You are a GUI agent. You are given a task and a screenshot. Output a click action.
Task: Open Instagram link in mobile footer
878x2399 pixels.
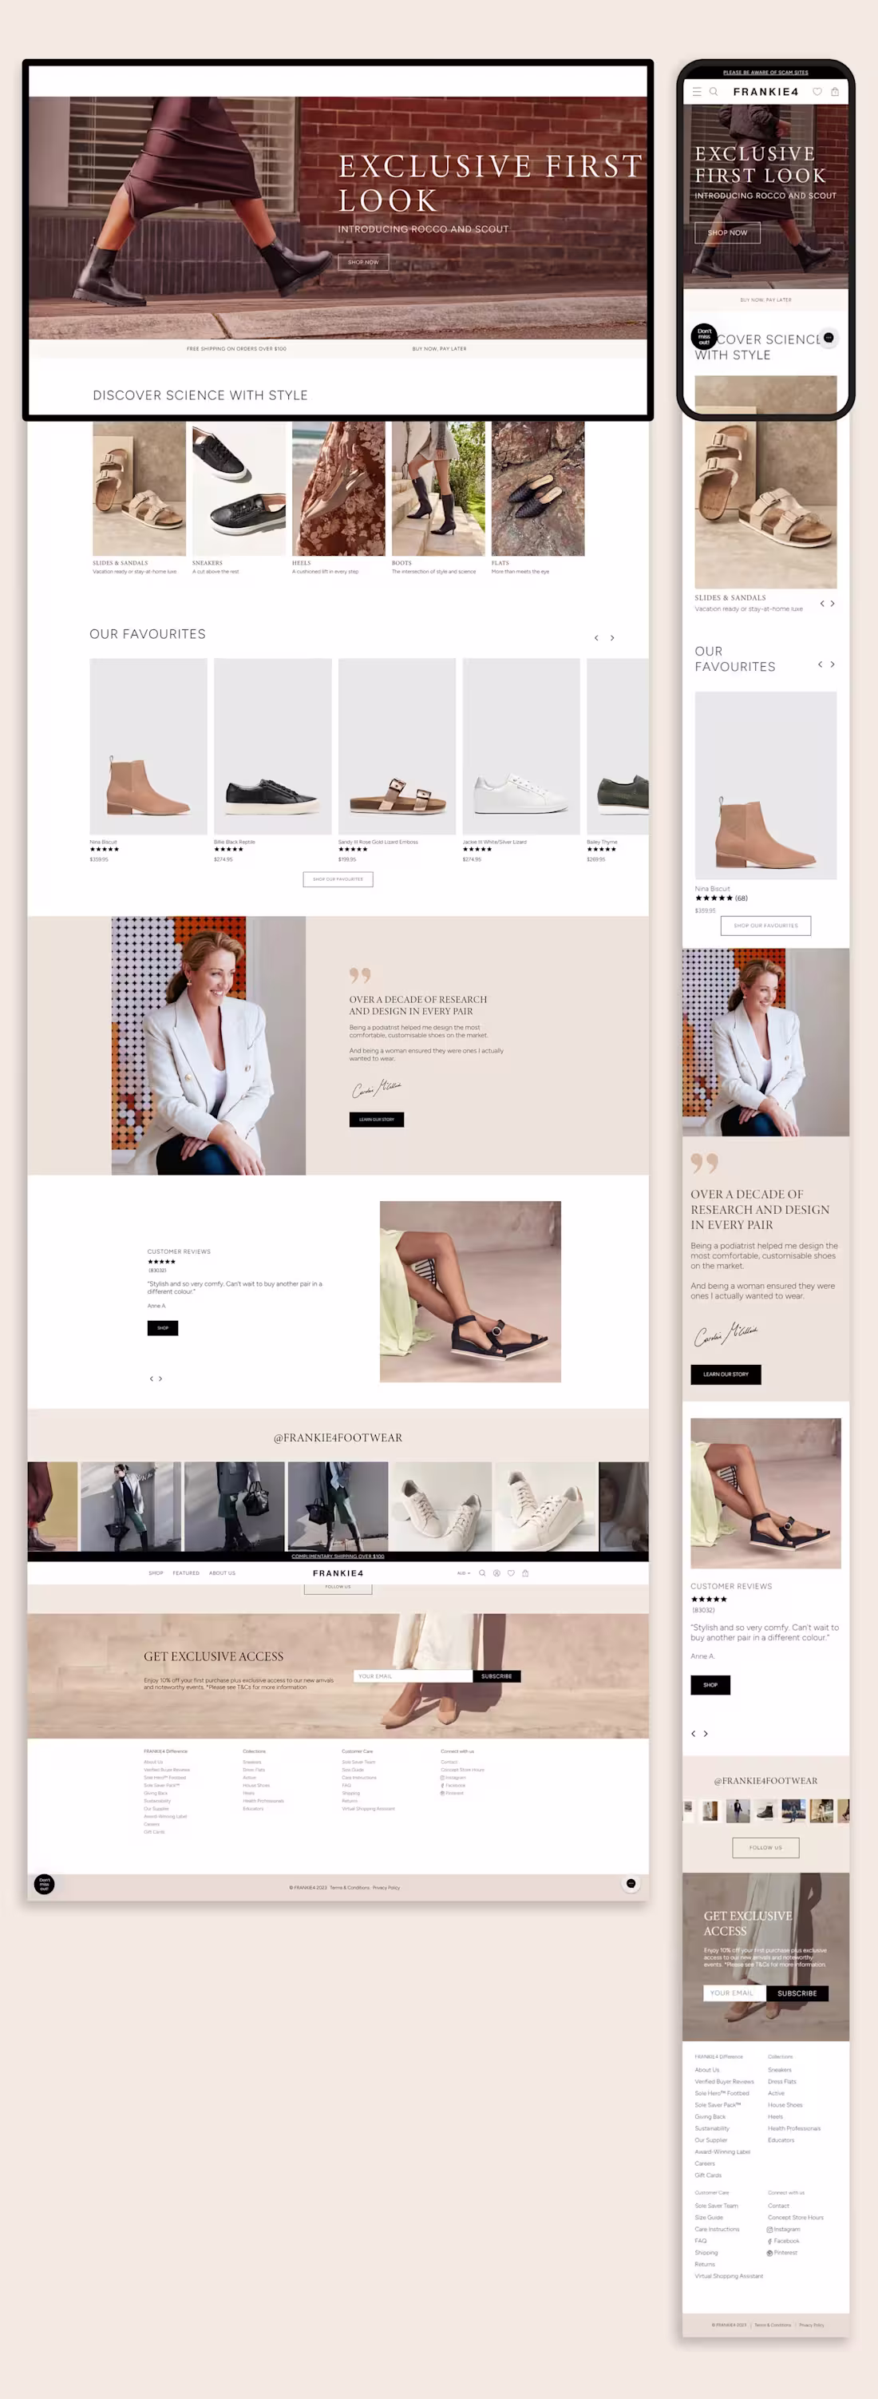783,2229
